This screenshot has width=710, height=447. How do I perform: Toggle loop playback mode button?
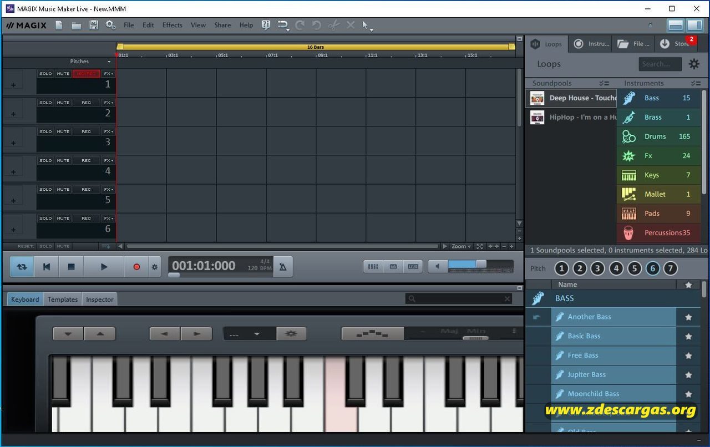[22, 267]
